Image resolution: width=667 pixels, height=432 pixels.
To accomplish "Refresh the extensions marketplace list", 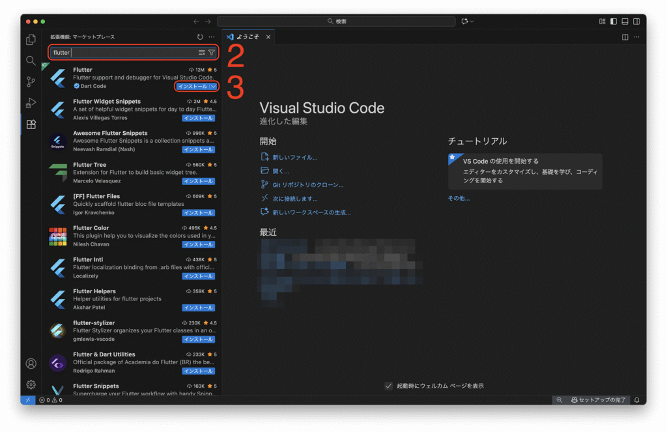I will coord(200,37).
